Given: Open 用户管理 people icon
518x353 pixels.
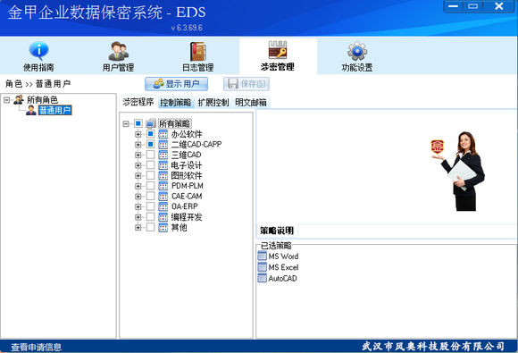Looking at the screenshot, I should [x=118, y=51].
